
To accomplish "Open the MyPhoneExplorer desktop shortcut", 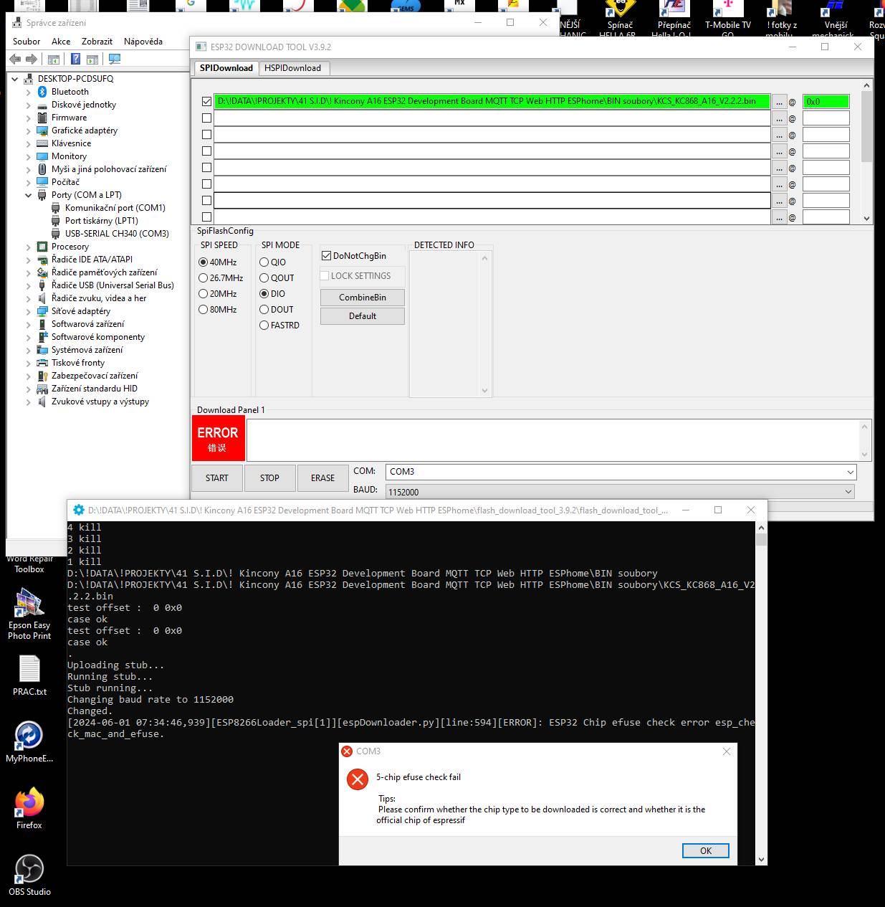I will (29, 736).
